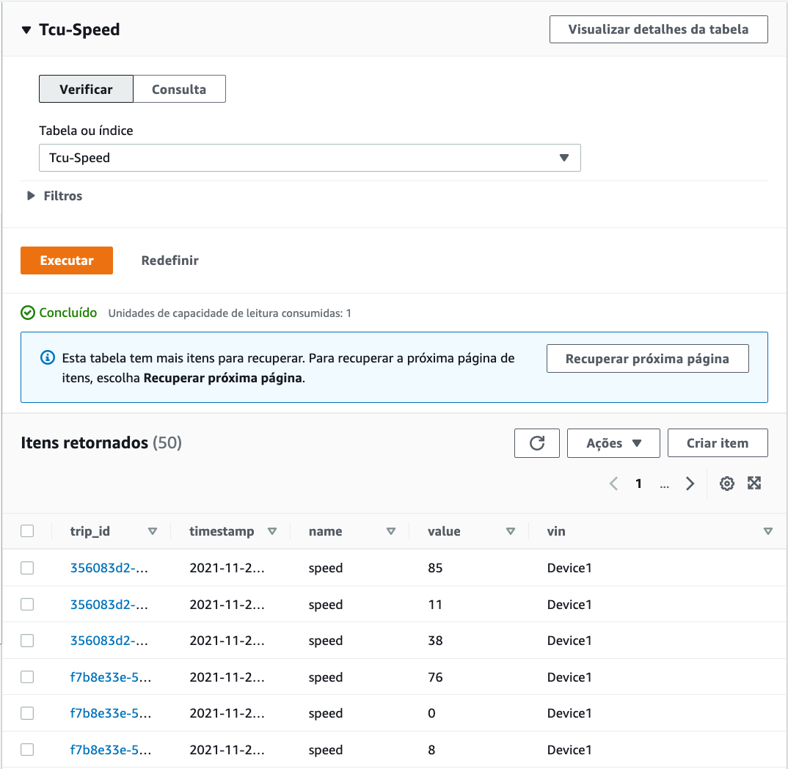788x769 pixels.
Task: Click the value cell 85
Action: (435, 568)
